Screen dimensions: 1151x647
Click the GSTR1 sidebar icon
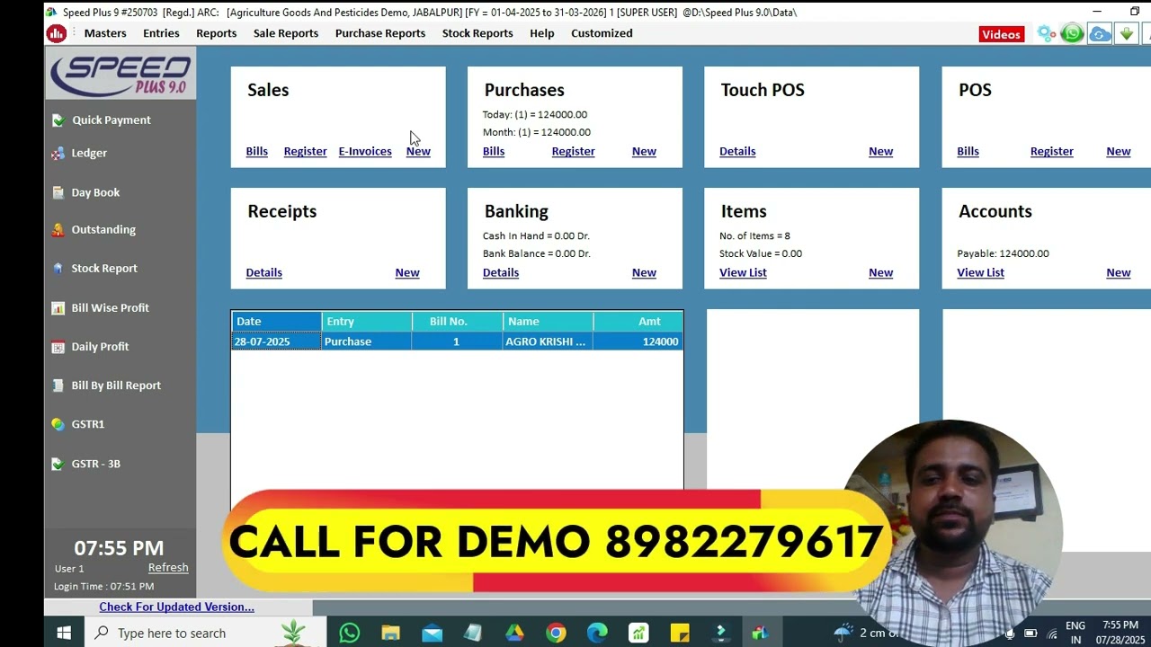[58, 423]
